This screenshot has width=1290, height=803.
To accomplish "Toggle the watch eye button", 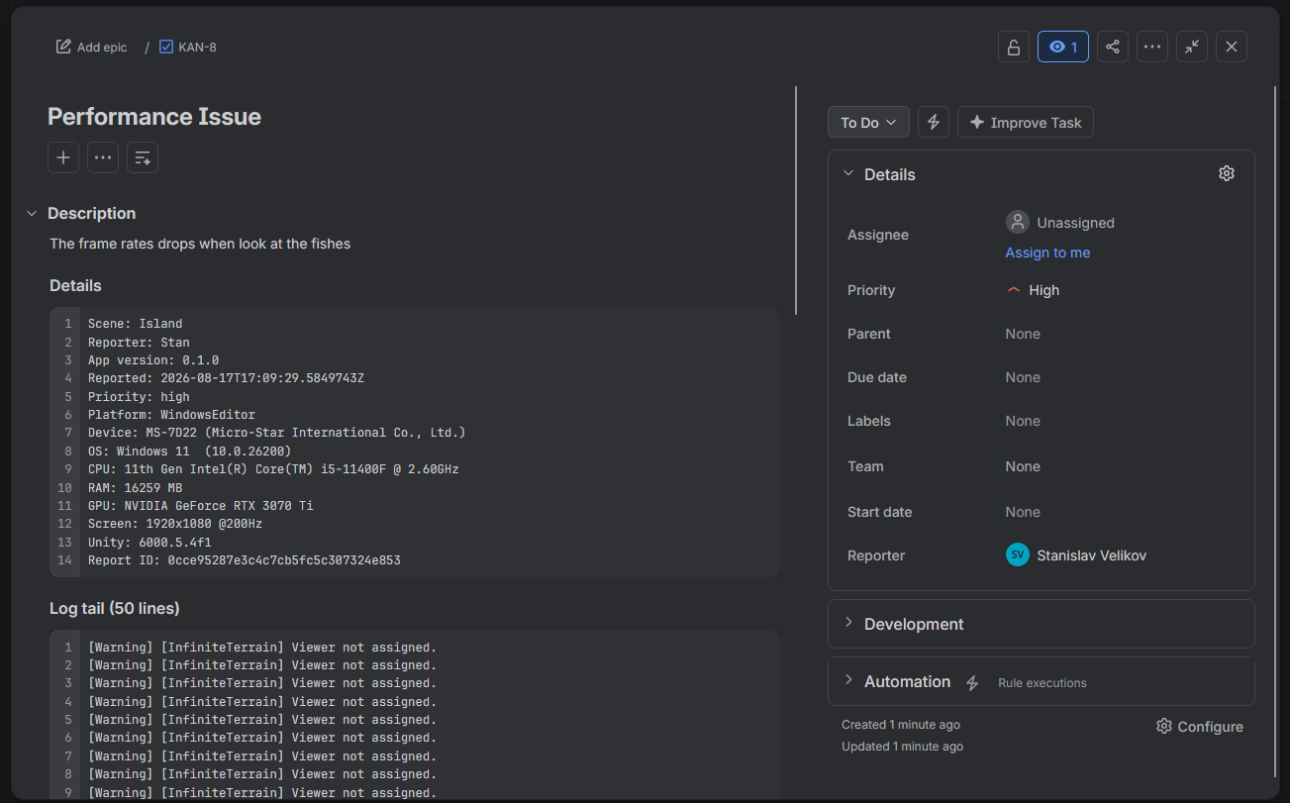I will 1063,47.
